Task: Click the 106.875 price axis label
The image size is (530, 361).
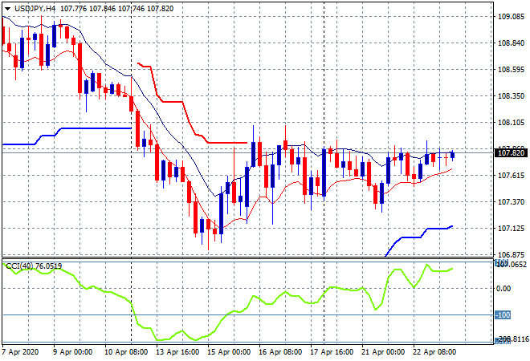Action: (512, 254)
